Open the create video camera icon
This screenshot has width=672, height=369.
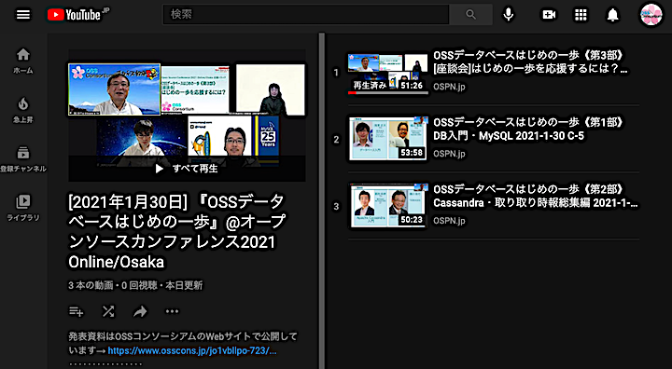[549, 15]
